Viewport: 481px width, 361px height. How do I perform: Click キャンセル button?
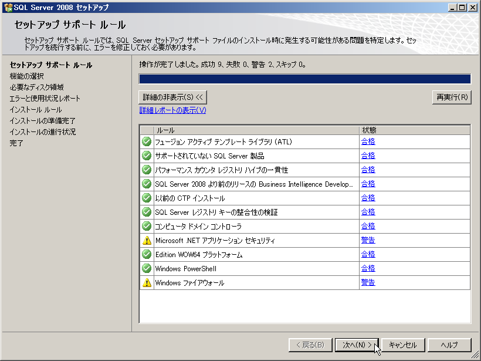point(403,345)
